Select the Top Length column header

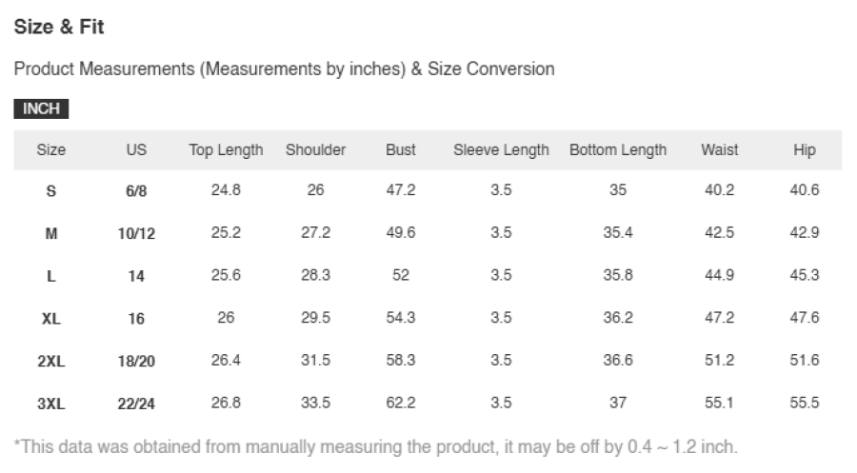(x=226, y=149)
